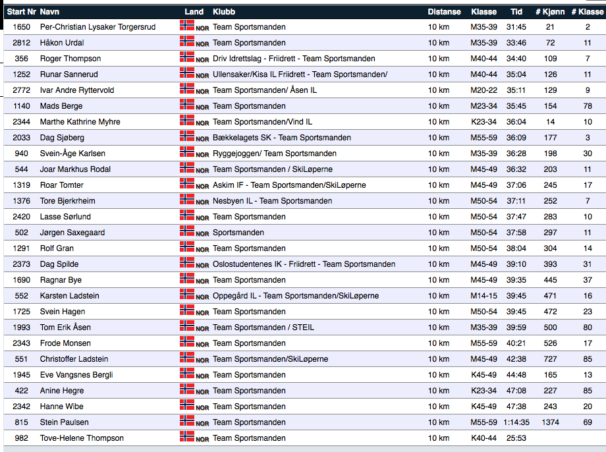Sort by the Klasse column header
The image size is (606, 452).
(484, 12)
